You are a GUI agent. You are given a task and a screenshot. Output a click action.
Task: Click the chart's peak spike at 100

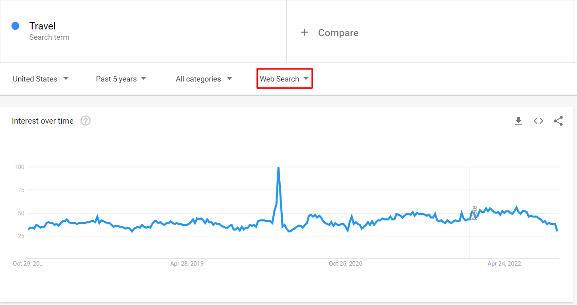(x=278, y=167)
